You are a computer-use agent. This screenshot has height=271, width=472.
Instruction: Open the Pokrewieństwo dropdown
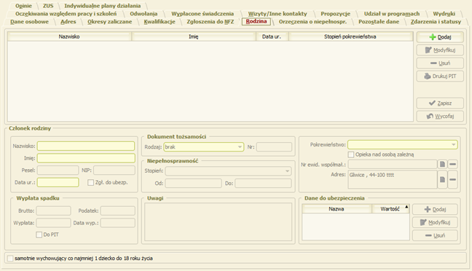point(453,145)
